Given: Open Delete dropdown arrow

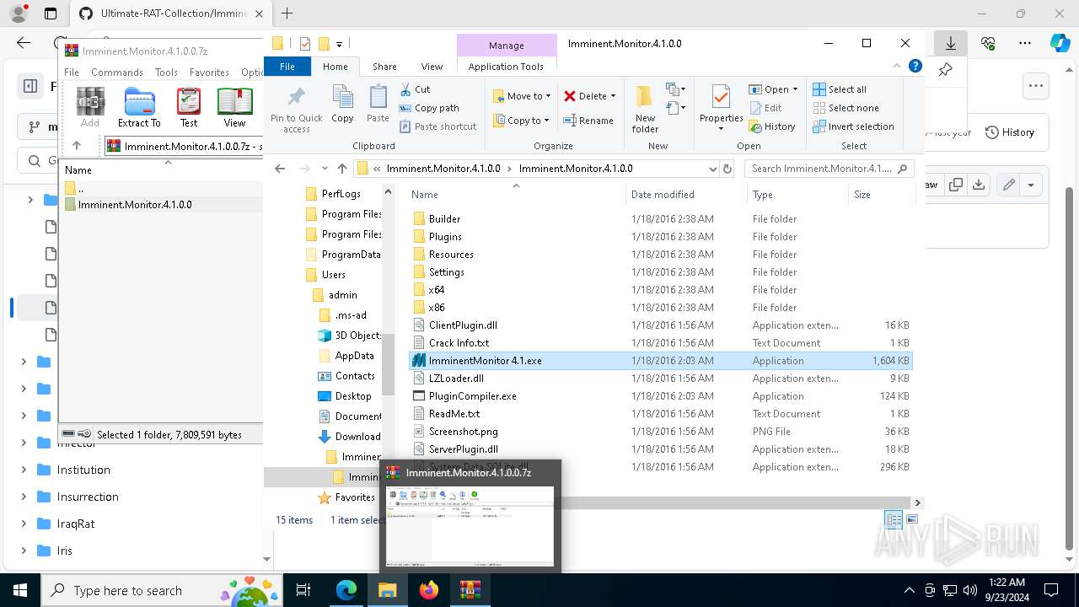Looking at the screenshot, I should 613,96.
